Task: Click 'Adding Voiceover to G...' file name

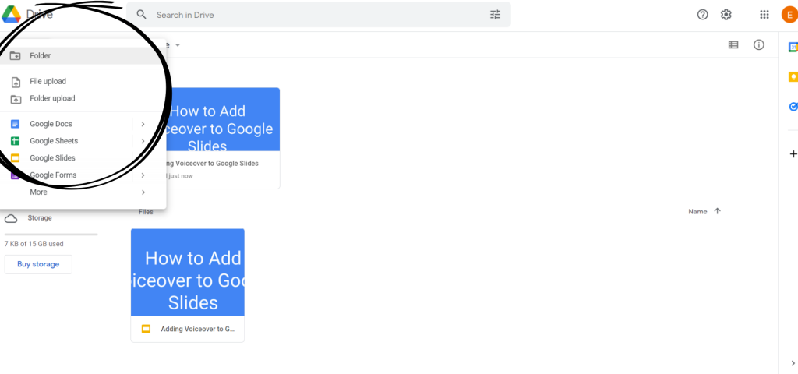Action: click(198, 330)
